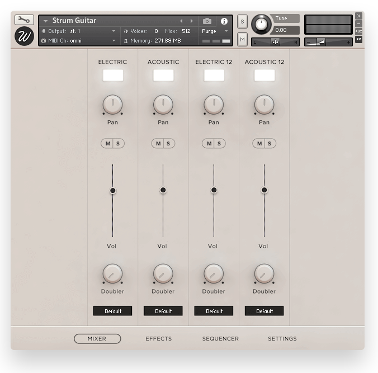Click the camera snapshot icon
The height and width of the screenshot is (373, 378).
tap(207, 21)
